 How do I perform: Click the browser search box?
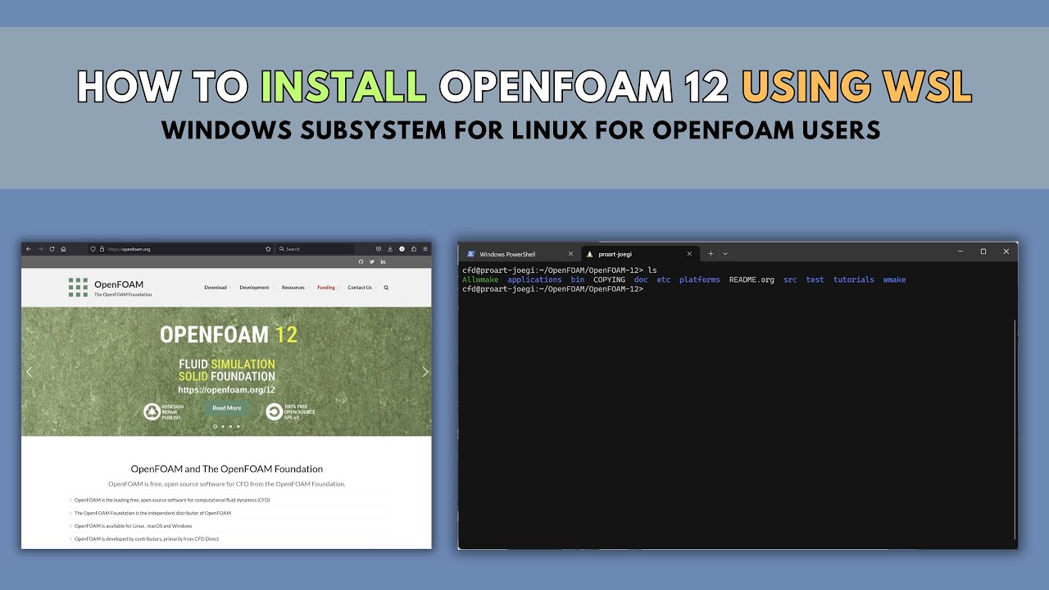click(x=315, y=248)
